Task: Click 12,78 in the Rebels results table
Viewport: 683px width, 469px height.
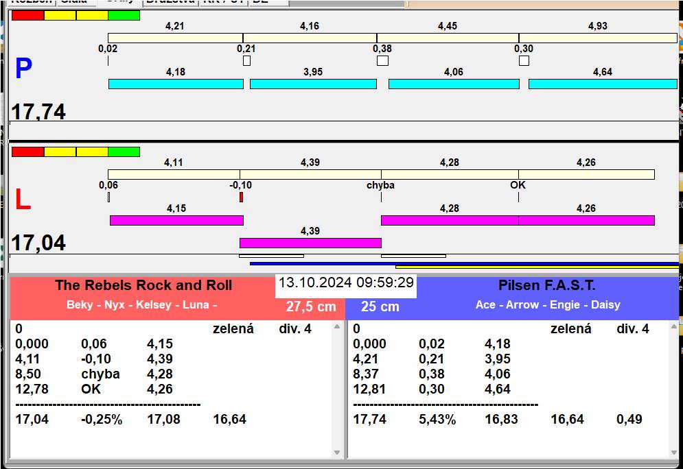Action: (32, 389)
